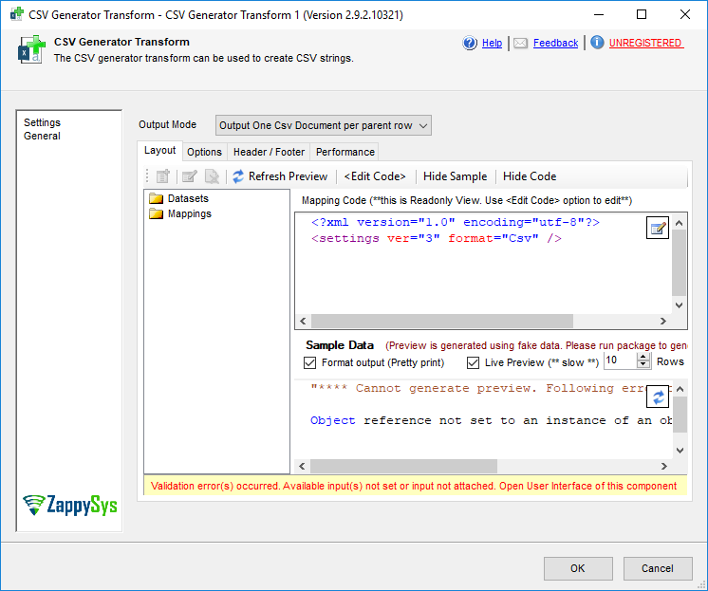Click Hide Code in the toolbar

(x=530, y=176)
